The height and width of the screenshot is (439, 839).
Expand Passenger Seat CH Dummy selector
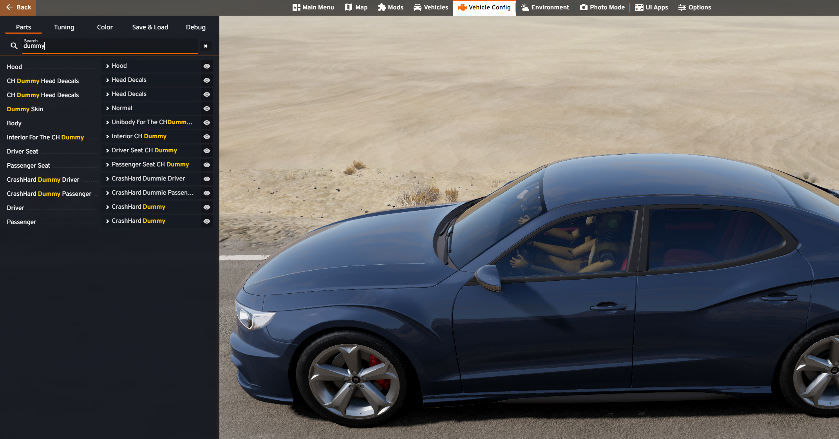point(150,164)
